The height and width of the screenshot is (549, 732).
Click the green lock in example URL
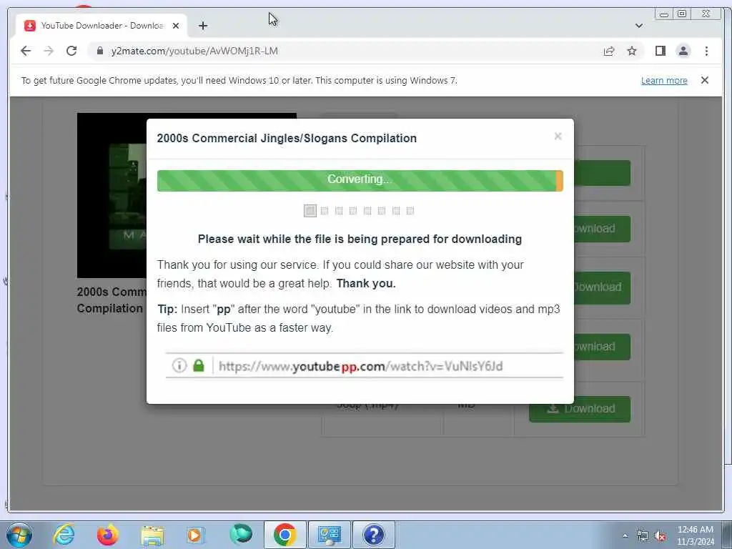199,365
